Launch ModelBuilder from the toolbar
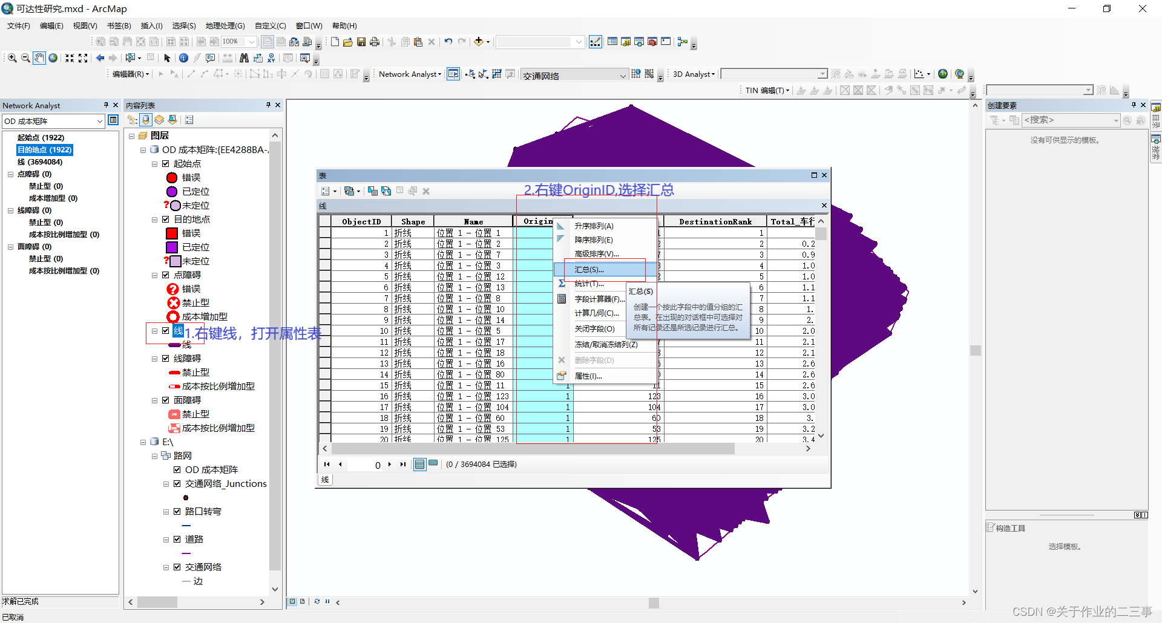1162x623 pixels. pos(683,42)
